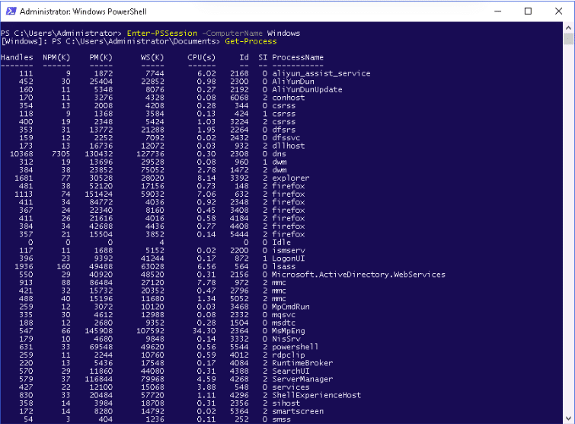575x424 pixels.
Task: Click the PM(K) value 151424
Action: point(99,194)
